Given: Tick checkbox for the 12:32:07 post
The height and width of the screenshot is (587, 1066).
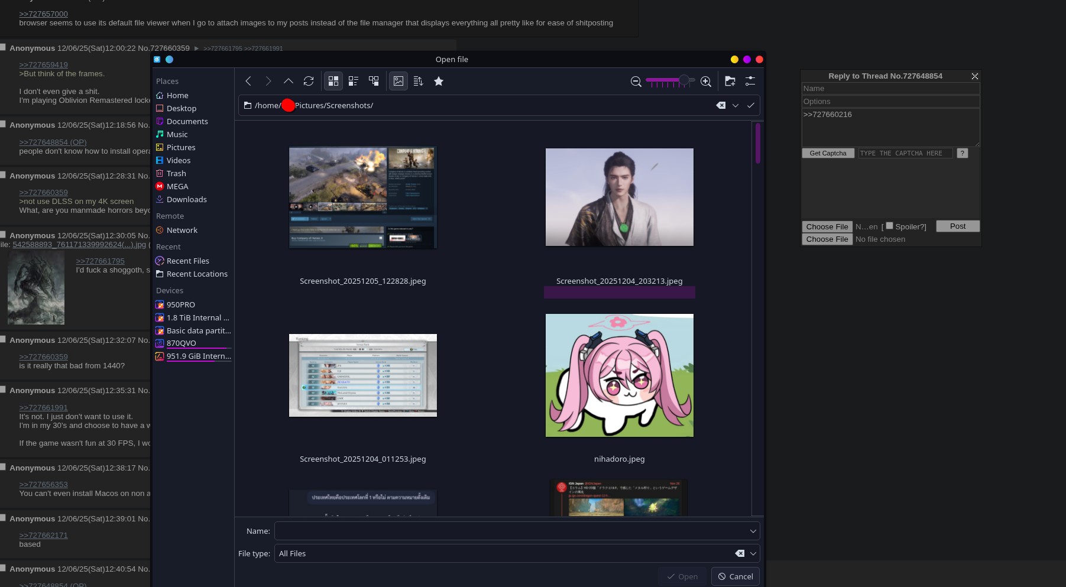Looking at the screenshot, I should coord(4,339).
